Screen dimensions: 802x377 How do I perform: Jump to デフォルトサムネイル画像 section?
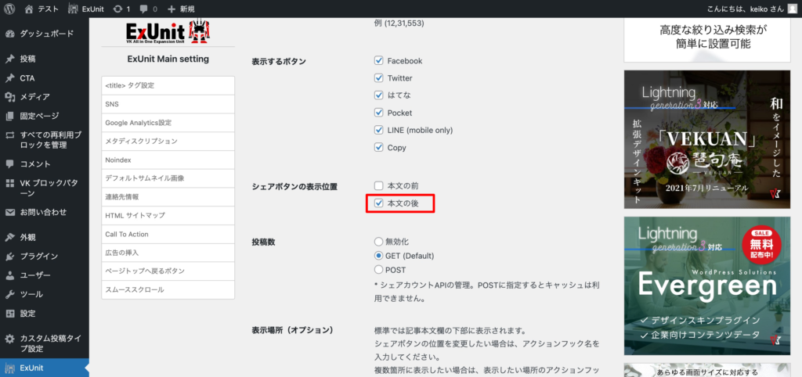(x=168, y=178)
